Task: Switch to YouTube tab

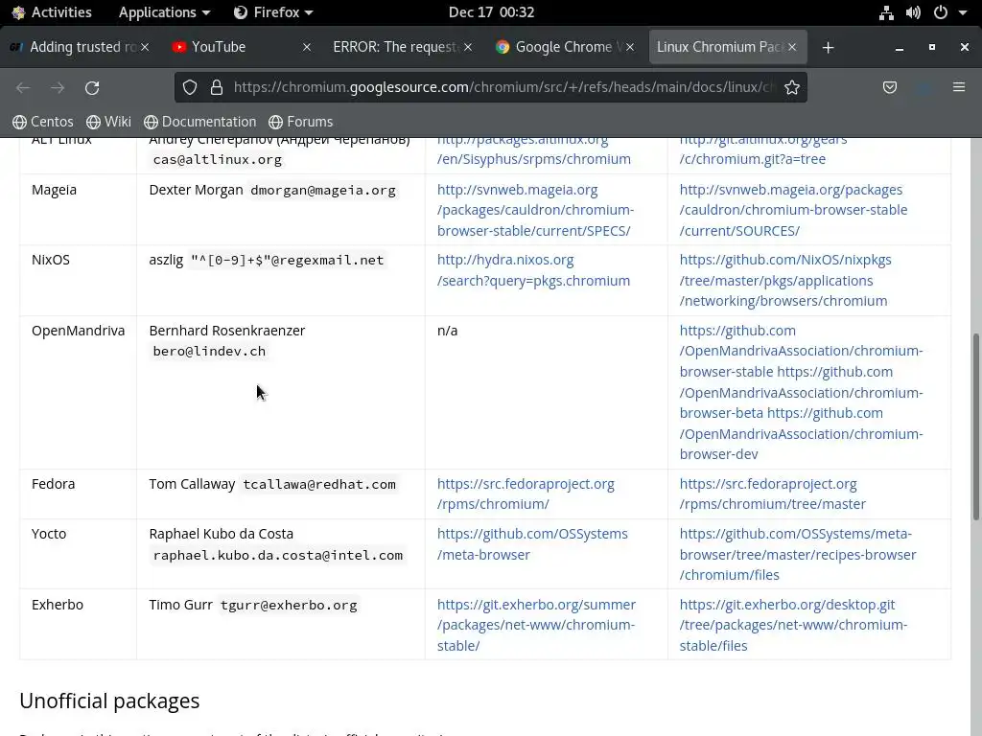Action: point(241,47)
